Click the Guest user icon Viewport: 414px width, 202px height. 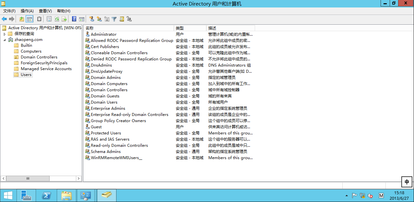point(88,127)
